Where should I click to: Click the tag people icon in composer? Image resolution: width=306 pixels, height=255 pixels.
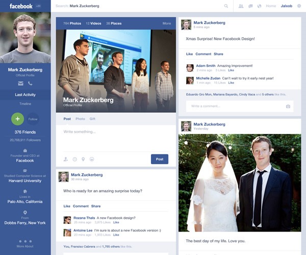[x=66, y=159]
